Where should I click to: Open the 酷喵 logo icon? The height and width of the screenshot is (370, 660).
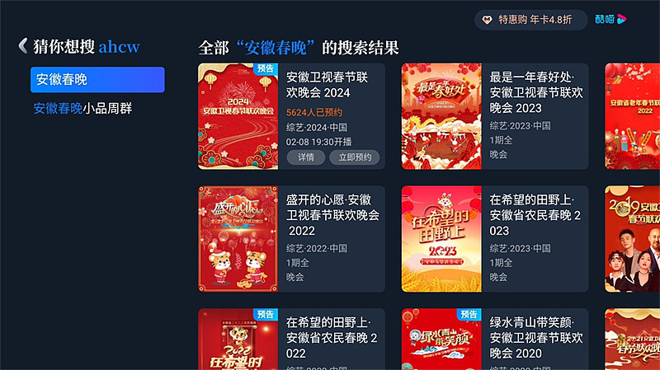click(x=610, y=19)
